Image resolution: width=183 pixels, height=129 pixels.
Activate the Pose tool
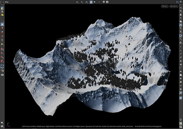2,40
